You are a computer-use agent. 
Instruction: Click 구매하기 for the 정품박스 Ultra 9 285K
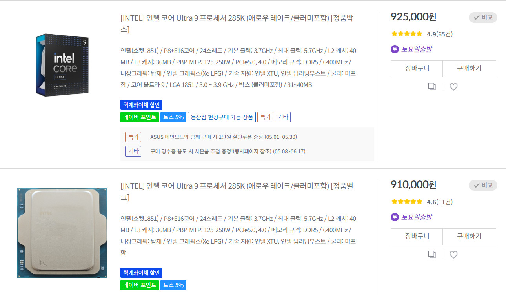(x=469, y=69)
